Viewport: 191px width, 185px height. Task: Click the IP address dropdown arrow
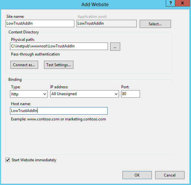pos(116,94)
